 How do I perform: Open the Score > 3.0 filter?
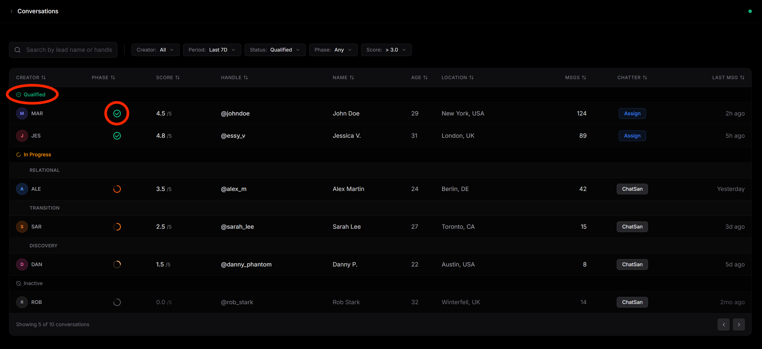(386, 50)
